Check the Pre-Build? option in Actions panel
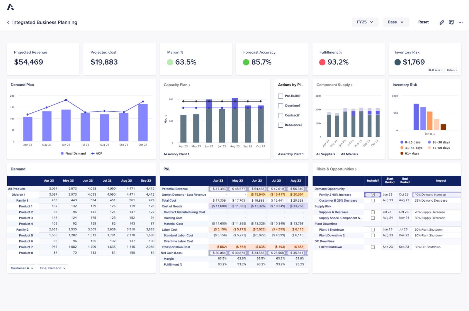Viewport: 469px width, 311px height. (x=280, y=96)
